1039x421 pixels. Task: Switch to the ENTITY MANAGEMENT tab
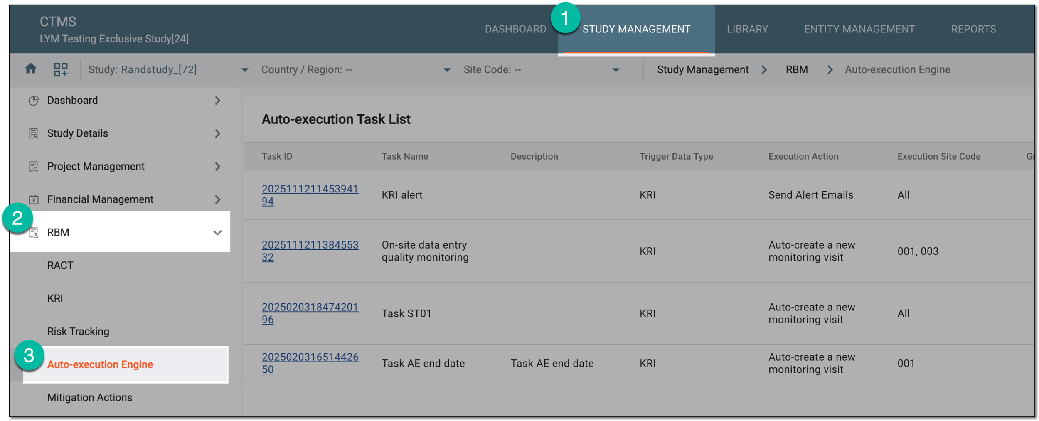click(859, 29)
